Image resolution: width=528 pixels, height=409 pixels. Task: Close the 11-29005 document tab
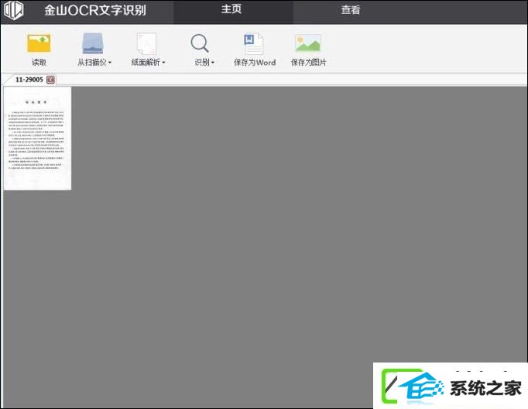pyautogui.click(x=51, y=80)
